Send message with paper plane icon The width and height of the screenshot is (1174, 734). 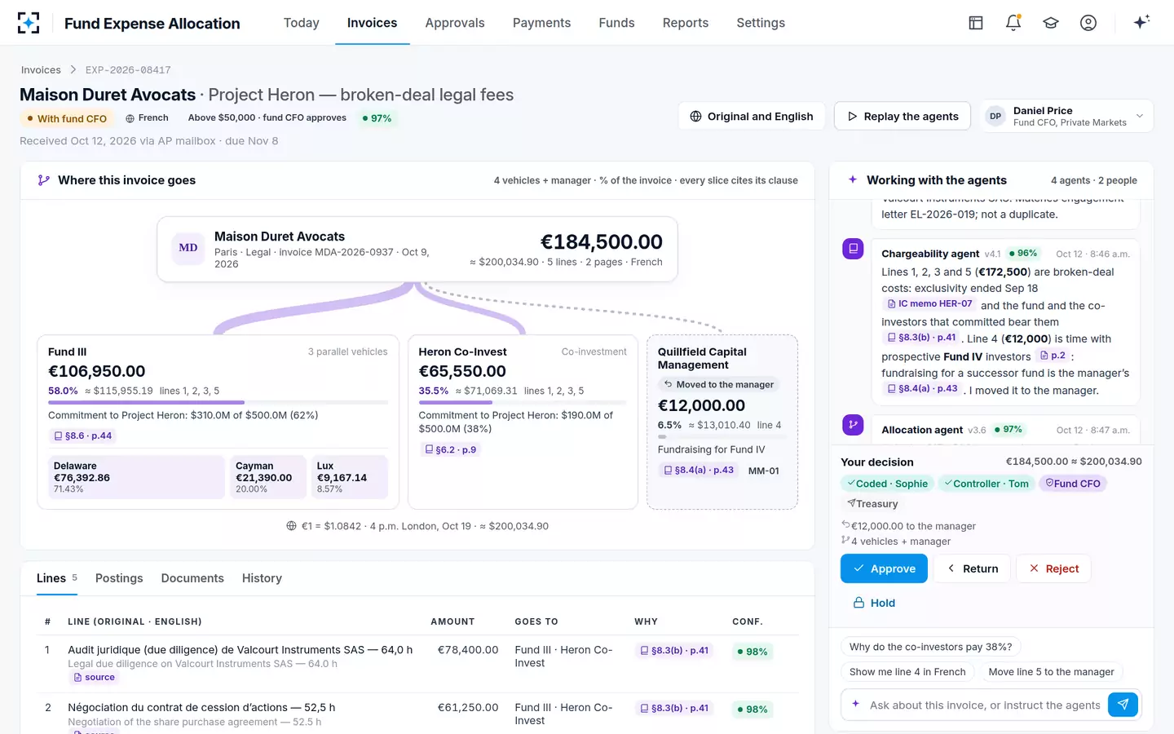(1123, 705)
